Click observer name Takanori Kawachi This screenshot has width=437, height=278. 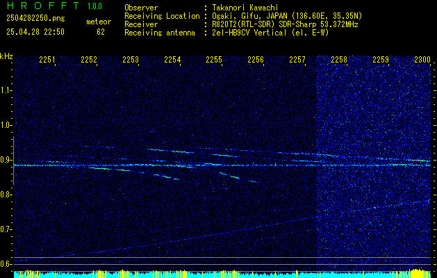pyautogui.click(x=245, y=8)
